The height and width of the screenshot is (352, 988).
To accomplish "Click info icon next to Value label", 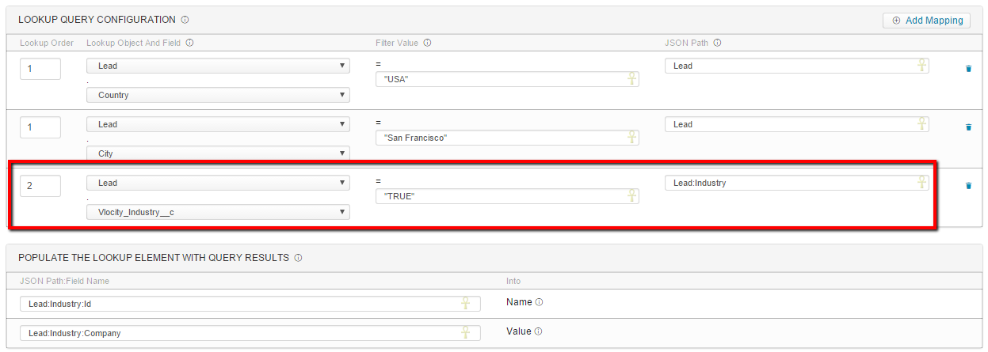I will (x=538, y=331).
